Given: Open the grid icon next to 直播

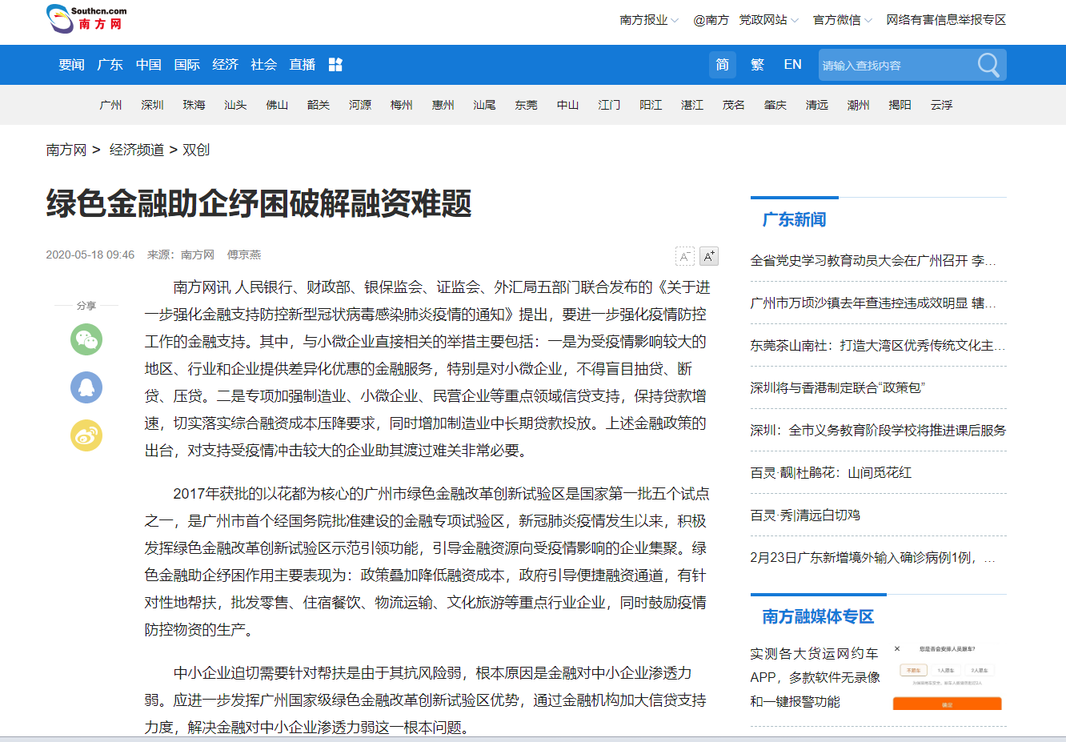Looking at the screenshot, I should pyautogui.click(x=335, y=65).
